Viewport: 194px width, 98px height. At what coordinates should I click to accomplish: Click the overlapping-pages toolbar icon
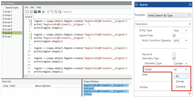[x=56, y=12]
